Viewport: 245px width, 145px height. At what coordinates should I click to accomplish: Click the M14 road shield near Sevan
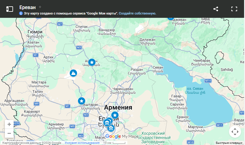tap(208, 81)
